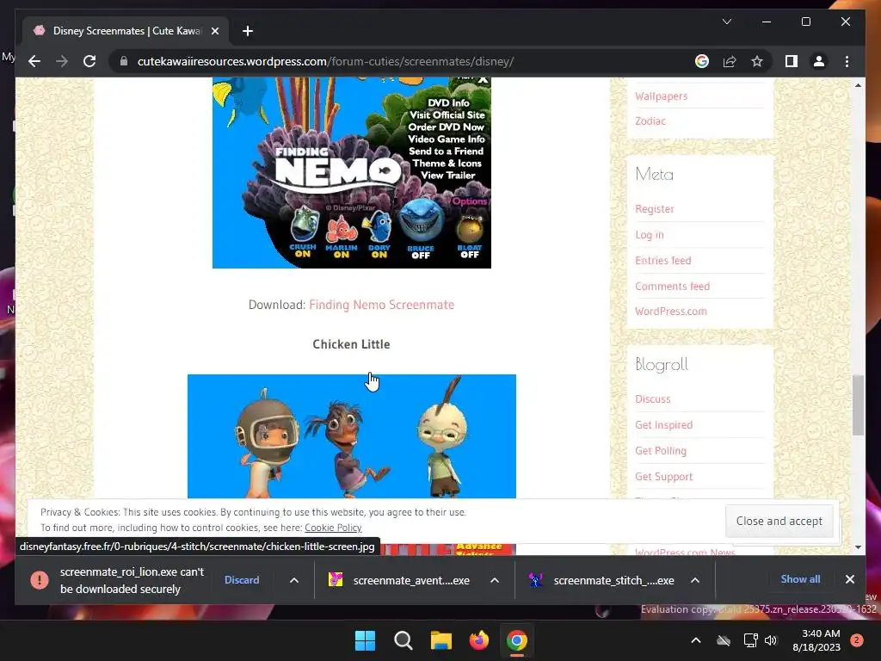Open the Chicken Little screenmate image
The height and width of the screenshot is (661, 881).
pos(352,436)
